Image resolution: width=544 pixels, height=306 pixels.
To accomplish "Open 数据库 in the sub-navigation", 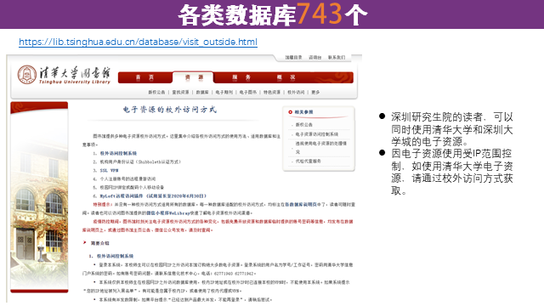I will pos(202,93).
